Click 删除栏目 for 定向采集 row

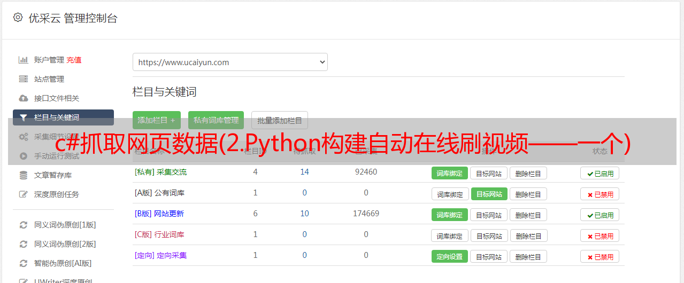528,256
